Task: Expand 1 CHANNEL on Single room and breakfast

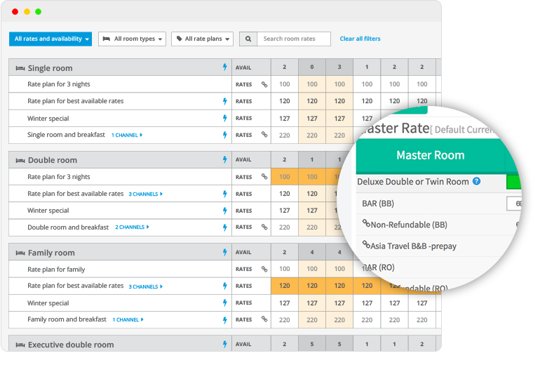Action: (127, 135)
